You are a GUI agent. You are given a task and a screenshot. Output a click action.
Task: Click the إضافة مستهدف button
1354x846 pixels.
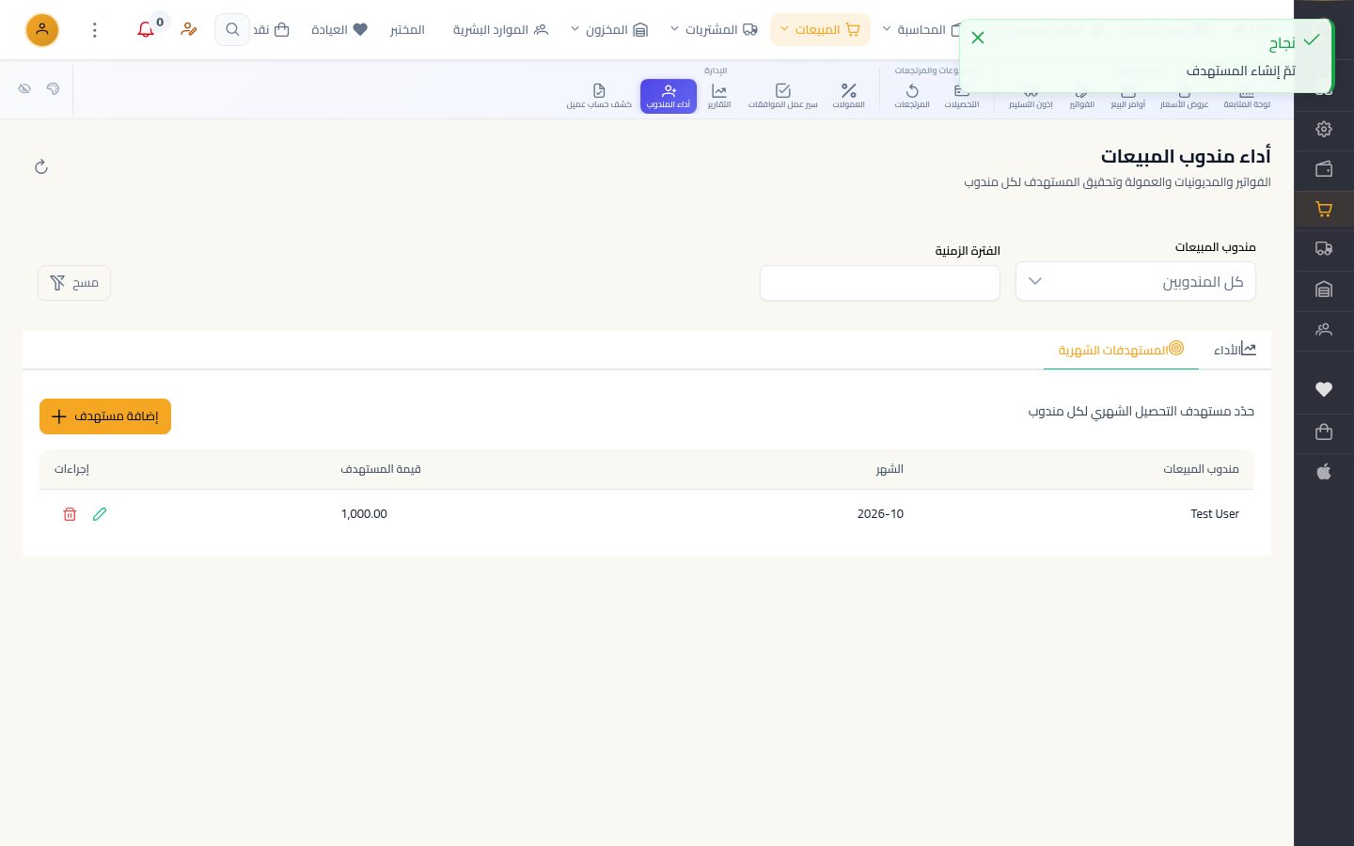[105, 416]
